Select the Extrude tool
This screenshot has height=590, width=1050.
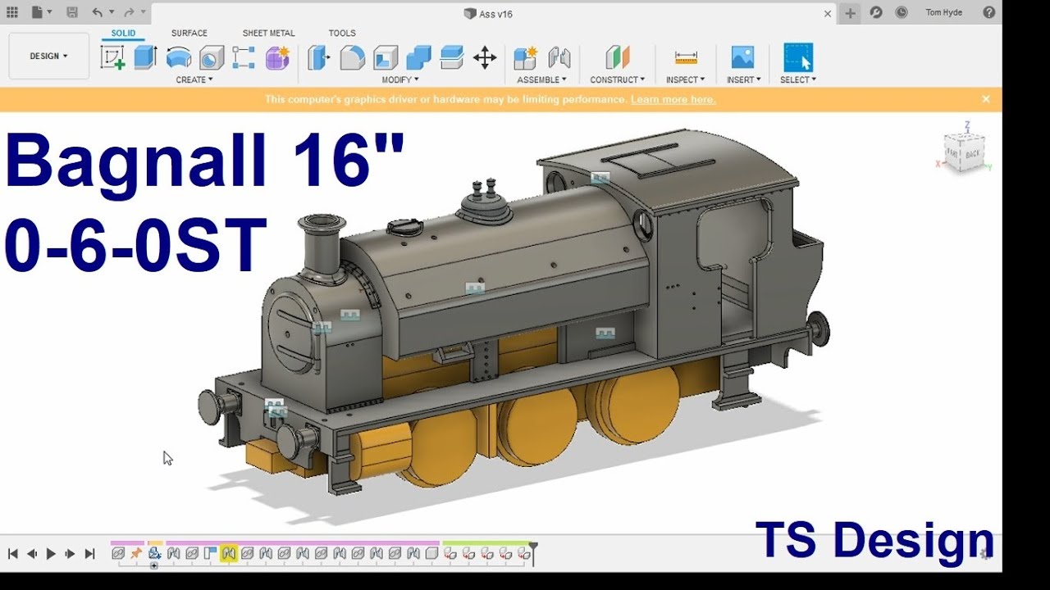145,57
